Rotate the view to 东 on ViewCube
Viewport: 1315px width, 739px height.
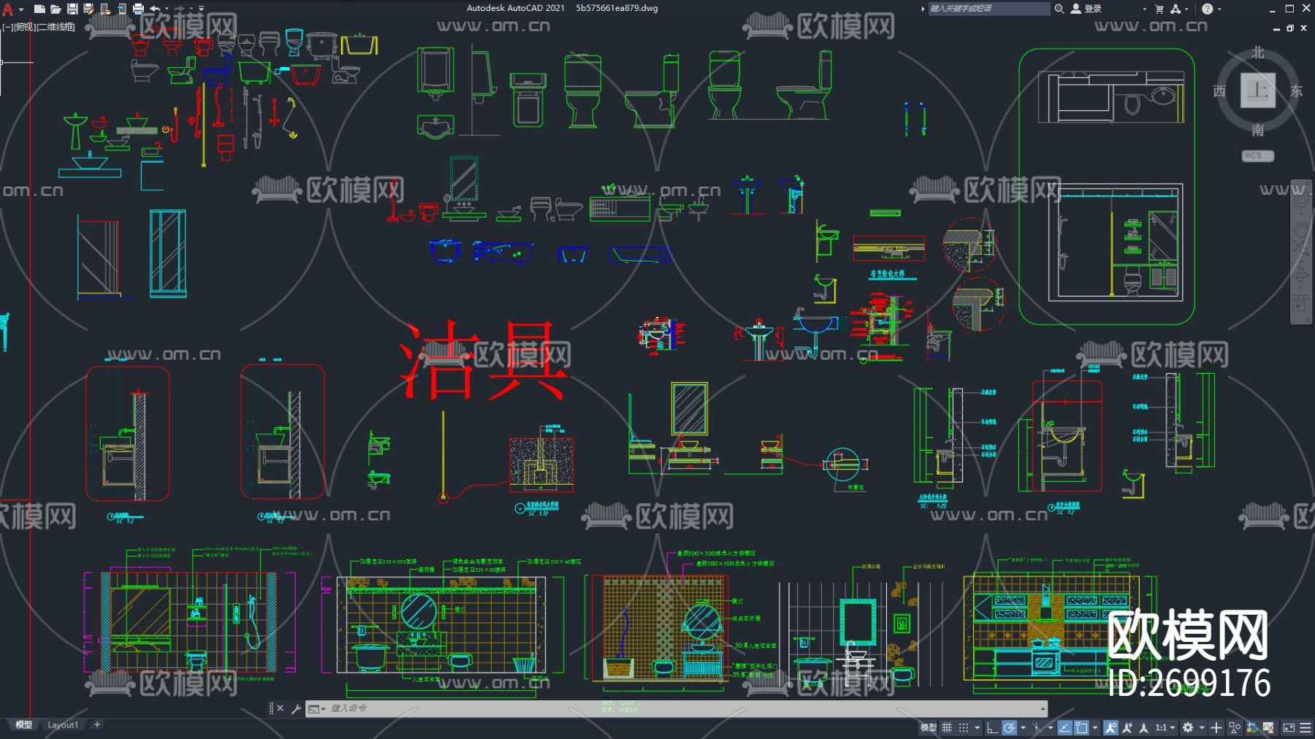tap(1296, 91)
